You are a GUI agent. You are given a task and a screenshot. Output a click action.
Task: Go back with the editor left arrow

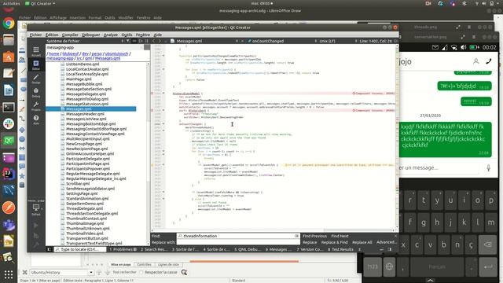(154, 41)
